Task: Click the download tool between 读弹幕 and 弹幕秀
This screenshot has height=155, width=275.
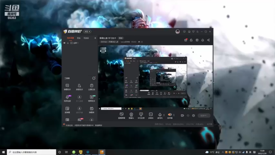Action: (79, 110)
